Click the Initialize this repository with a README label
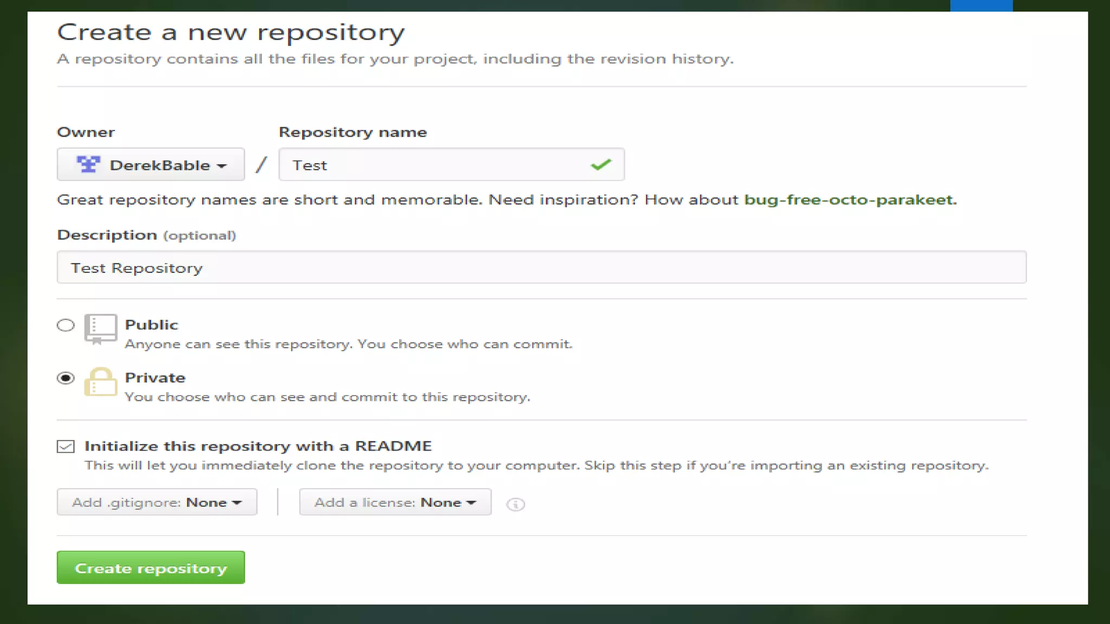 click(x=258, y=446)
